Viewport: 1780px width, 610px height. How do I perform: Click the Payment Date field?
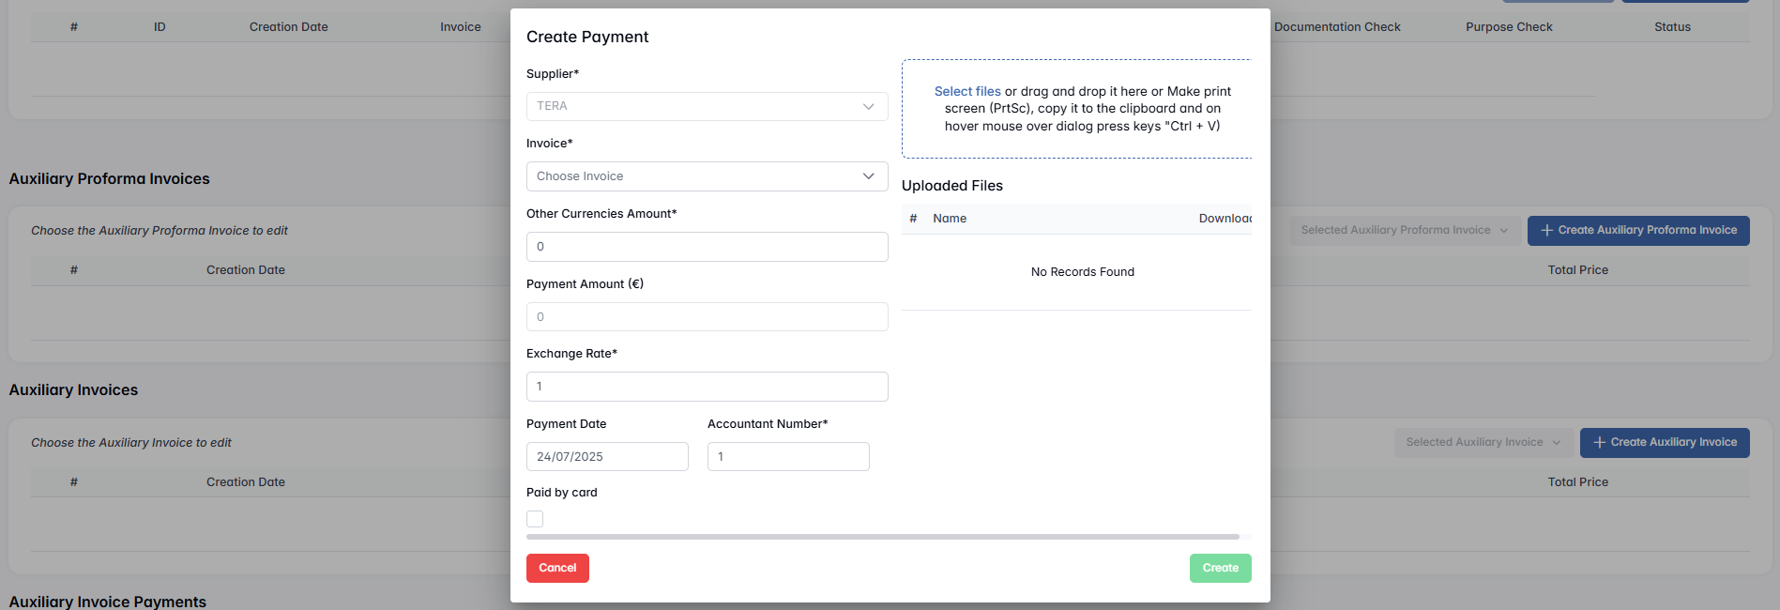pyautogui.click(x=607, y=457)
